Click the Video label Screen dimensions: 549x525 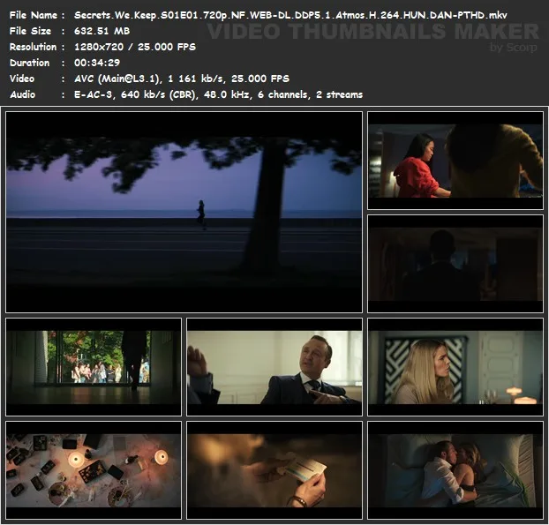click(x=22, y=79)
